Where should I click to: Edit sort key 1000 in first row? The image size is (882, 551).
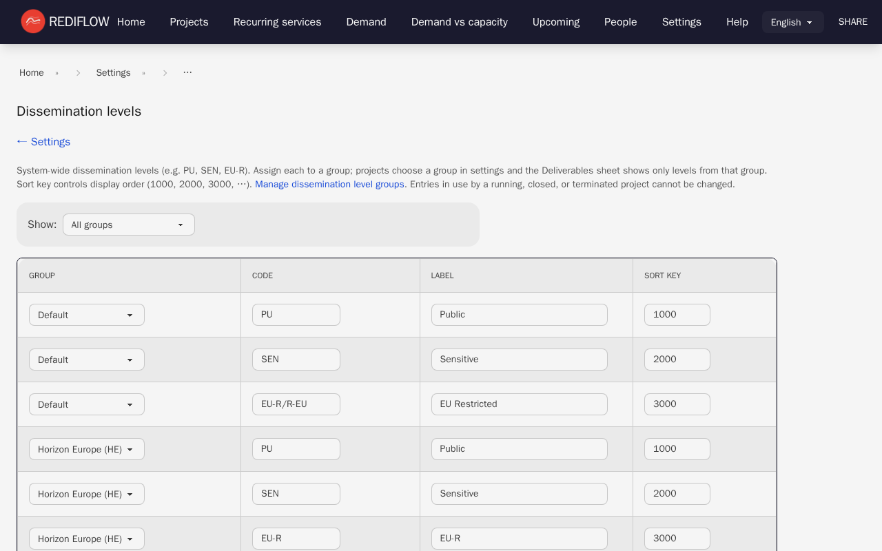[677, 315]
